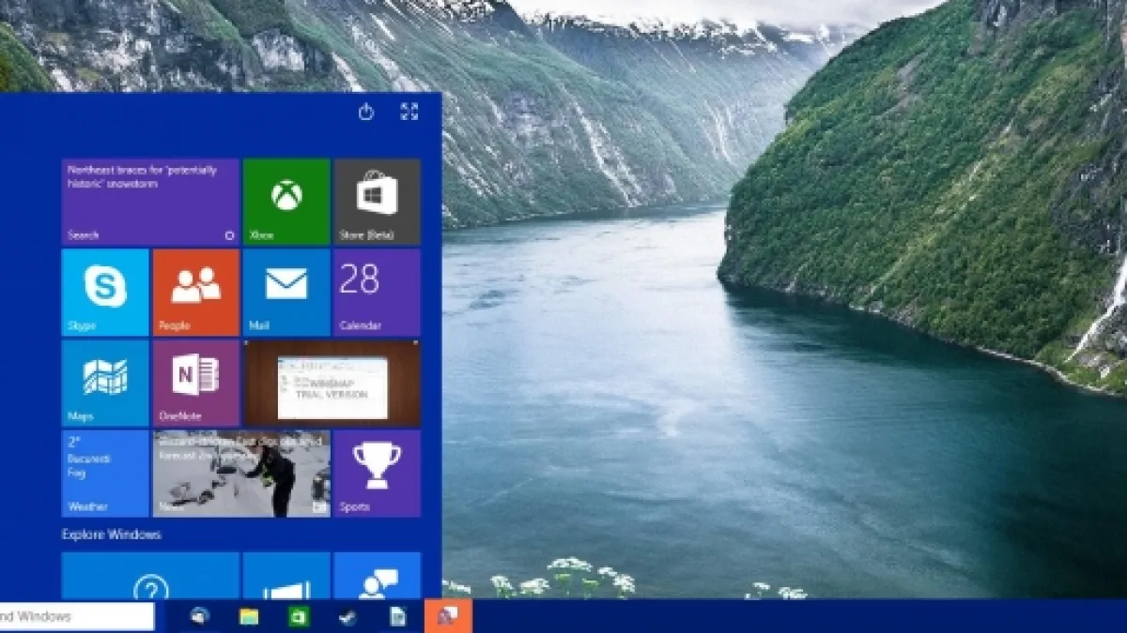The width and height of the screenshot is (1127, 633).
Task: Open the Search tile with snowstorm headline
Action: click(x=150, y=201)
